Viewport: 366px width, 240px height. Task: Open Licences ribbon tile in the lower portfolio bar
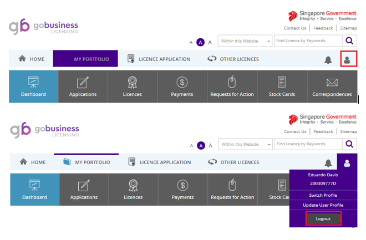(133, 190)
